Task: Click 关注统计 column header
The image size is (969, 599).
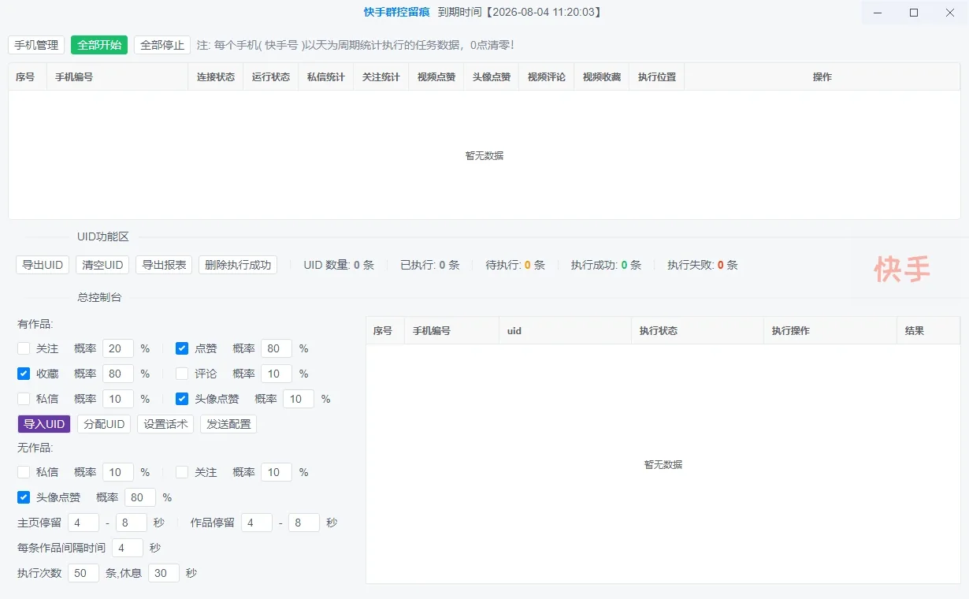Action: (381, 77)
